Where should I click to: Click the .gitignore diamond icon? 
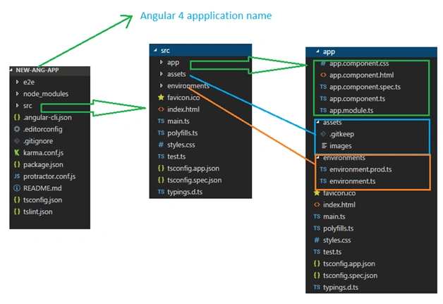click(17, 140)
